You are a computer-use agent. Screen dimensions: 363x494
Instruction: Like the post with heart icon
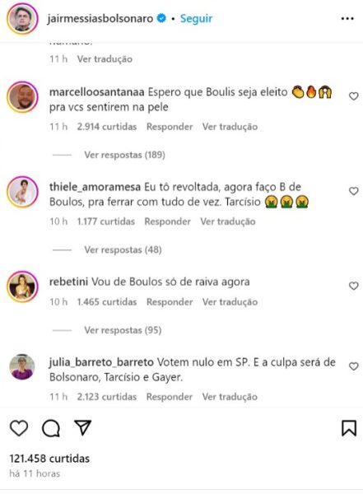click(19, 428)
